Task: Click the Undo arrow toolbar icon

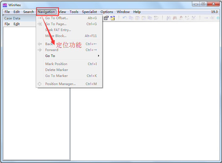Action: [x=125, y=18]
